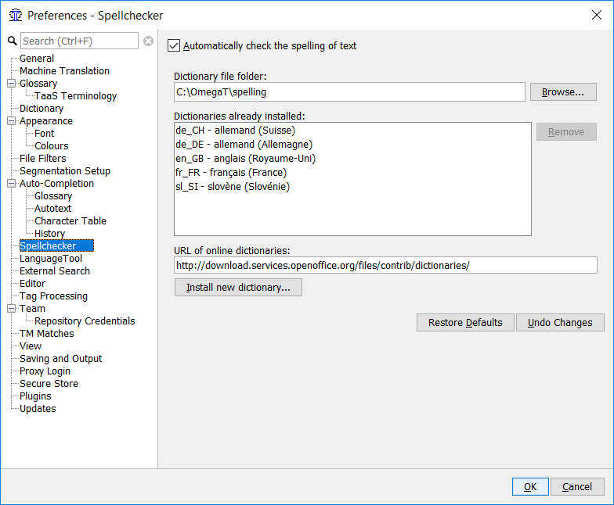Open Machine Translation preferences

[64, 70]
